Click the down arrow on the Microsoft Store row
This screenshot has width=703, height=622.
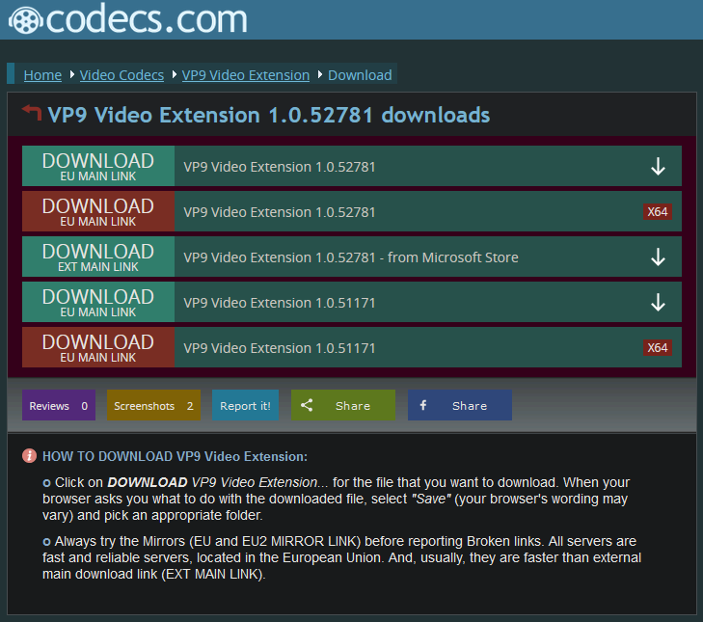point(658,257)
